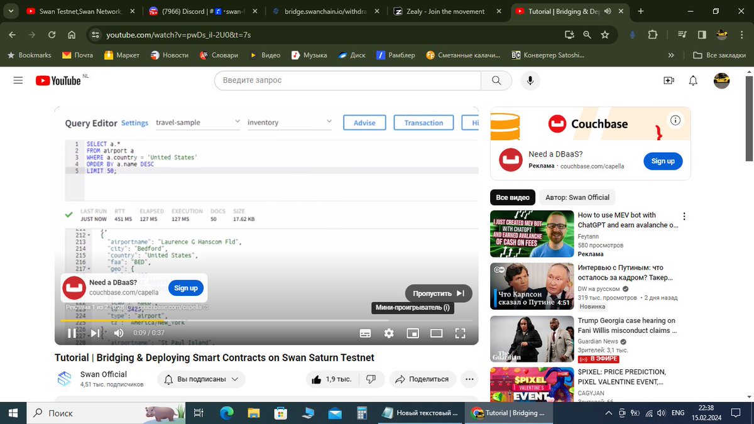Viewport: 754px width, 424px height.
Task: Open YouTube guide hamburger menu
Action: point(18,80)
